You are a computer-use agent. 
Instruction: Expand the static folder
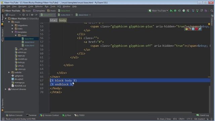coord(12,29)
